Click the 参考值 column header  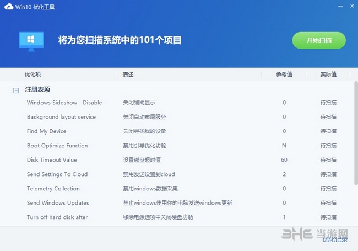click(284, 74)
